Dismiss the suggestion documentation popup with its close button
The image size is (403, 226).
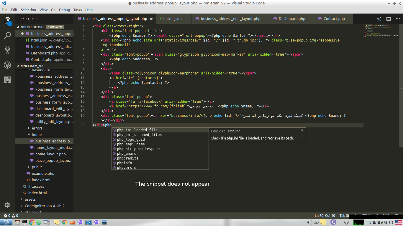[302, 130]
